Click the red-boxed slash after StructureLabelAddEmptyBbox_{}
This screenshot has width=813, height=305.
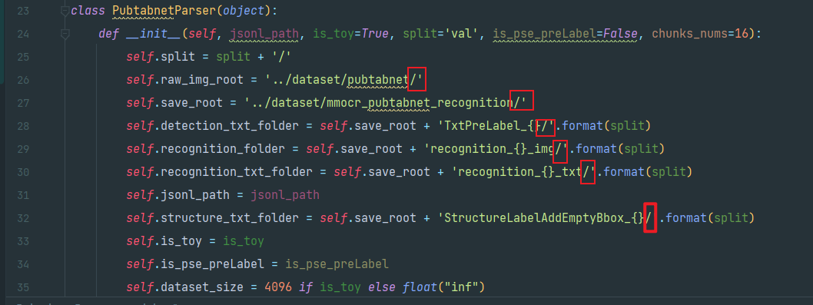pos(649,218)
